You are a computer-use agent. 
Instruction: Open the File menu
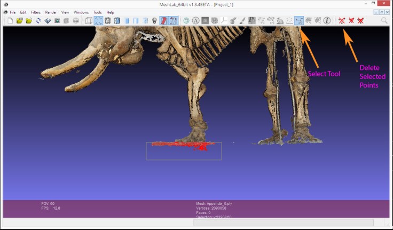(12, 12)
